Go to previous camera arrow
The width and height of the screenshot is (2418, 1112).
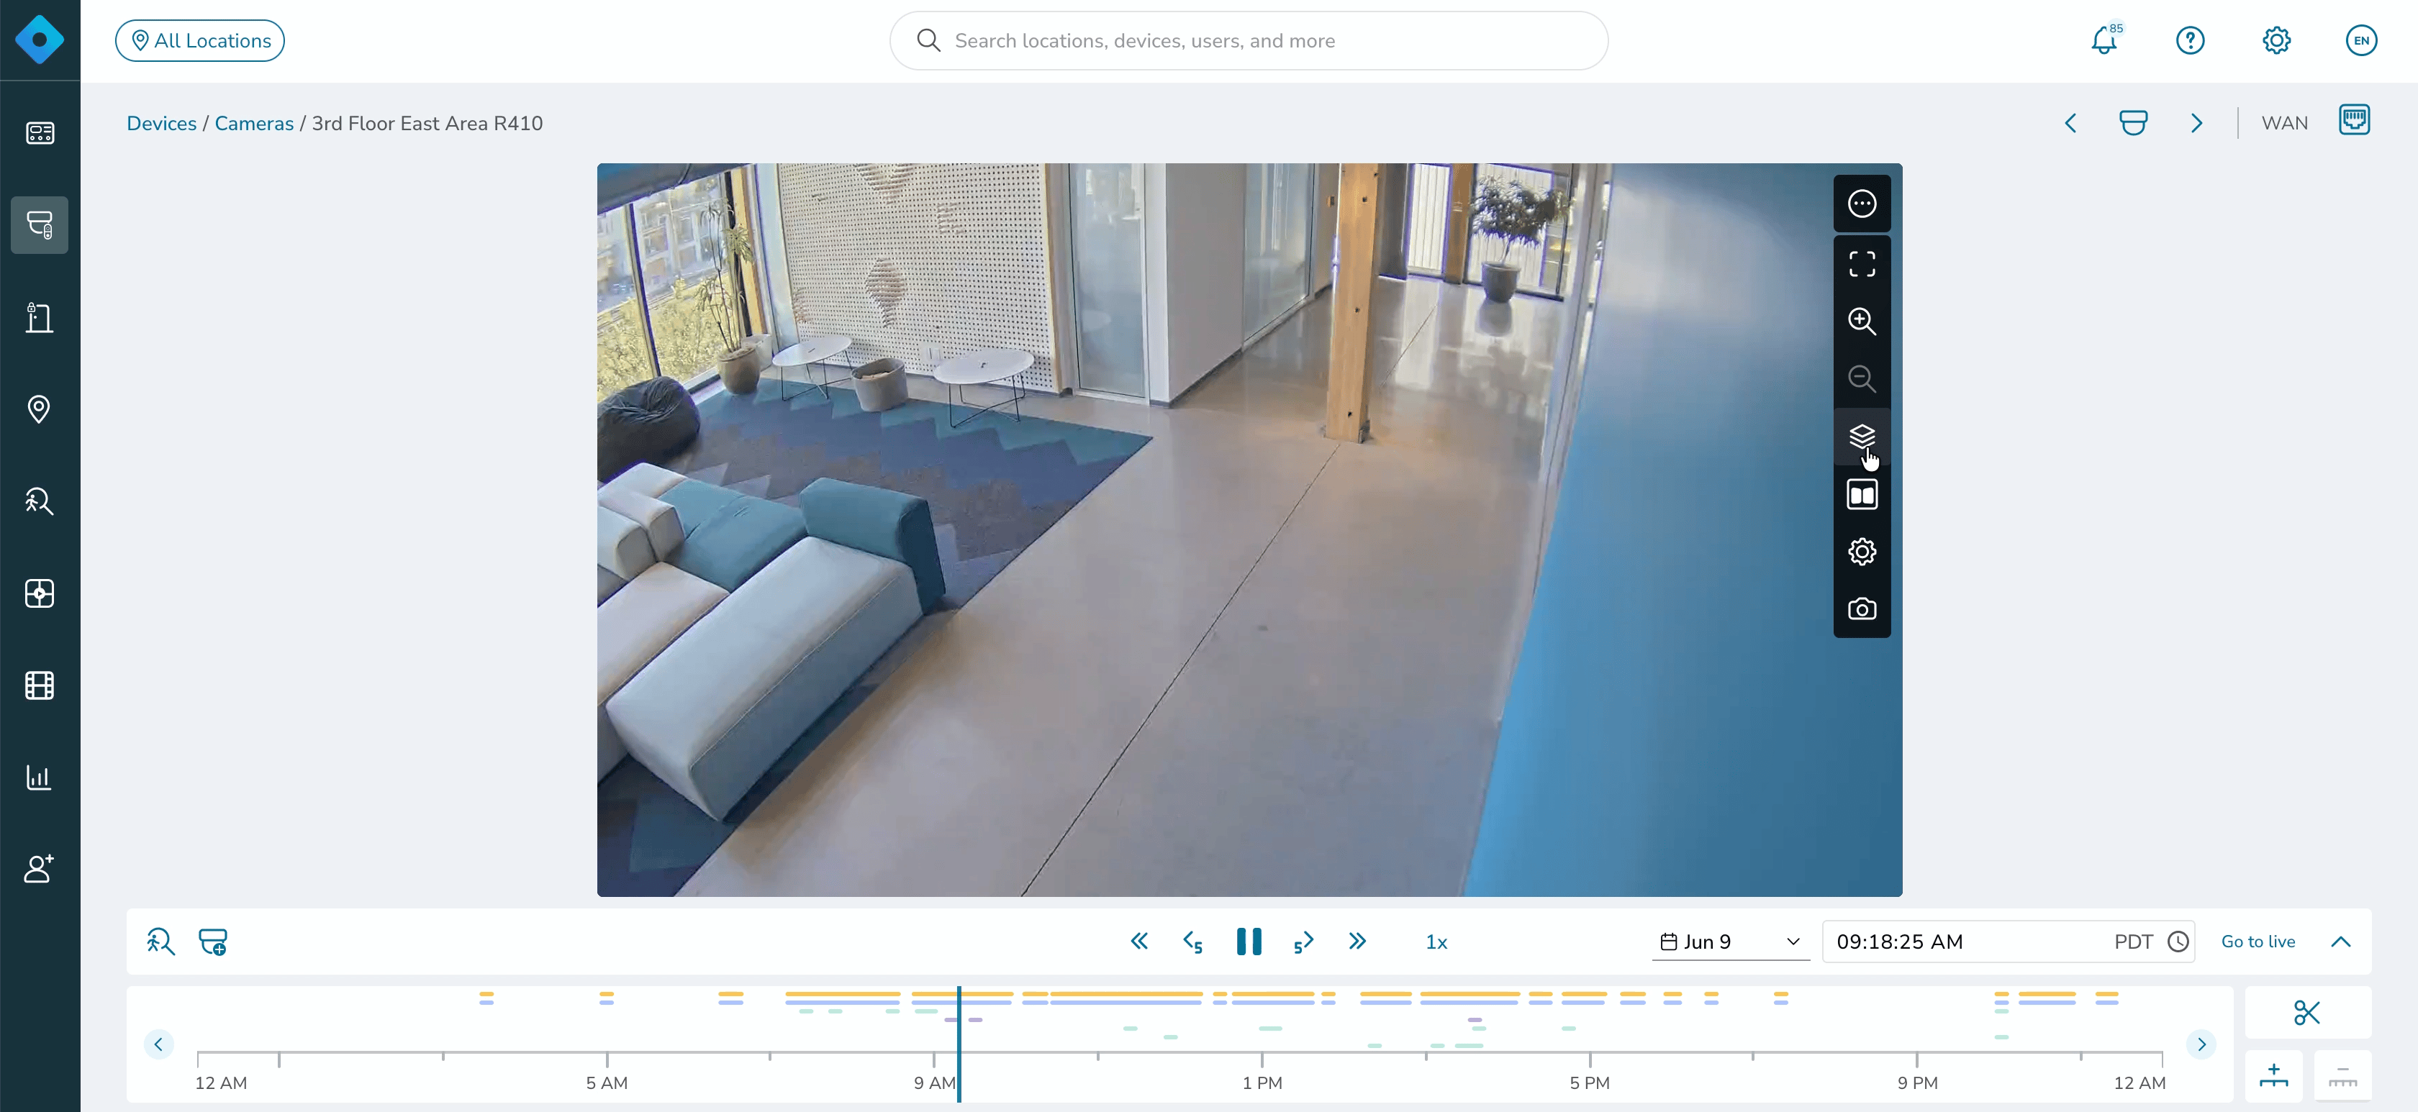pyautogui.click(x=2070, y=123)
